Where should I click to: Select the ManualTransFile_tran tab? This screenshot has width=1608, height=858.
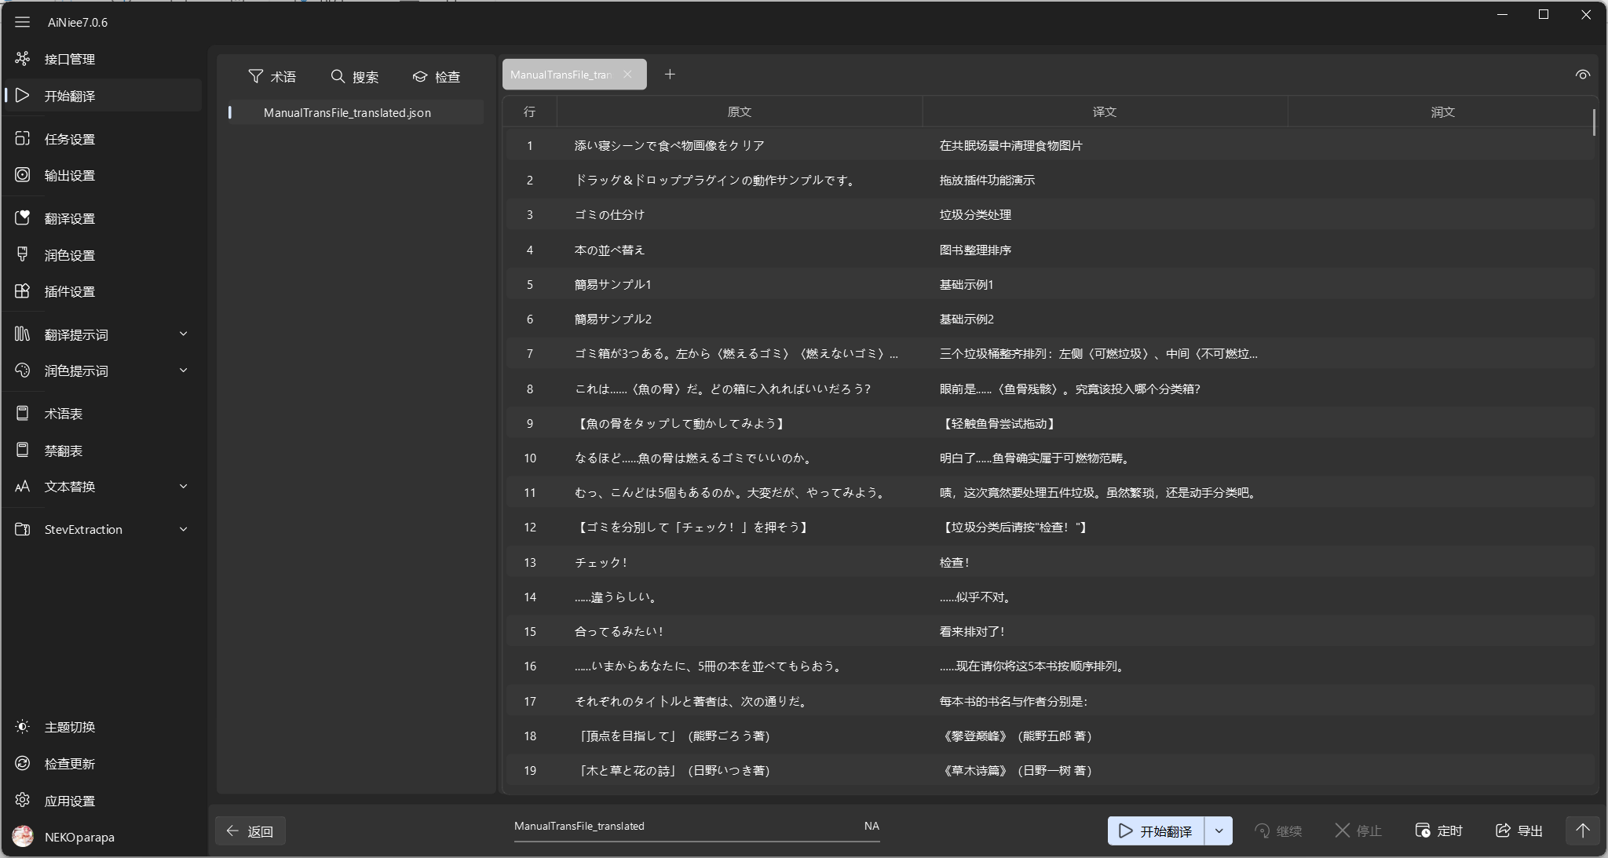pyautogui.click(x=561, y=75)
